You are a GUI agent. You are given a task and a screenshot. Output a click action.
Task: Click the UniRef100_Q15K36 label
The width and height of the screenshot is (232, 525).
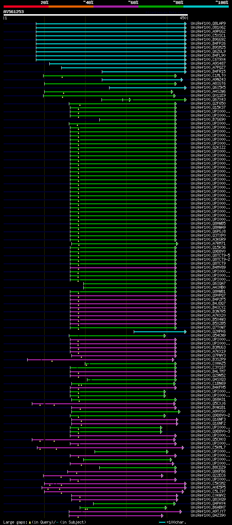tap(208, 248)
